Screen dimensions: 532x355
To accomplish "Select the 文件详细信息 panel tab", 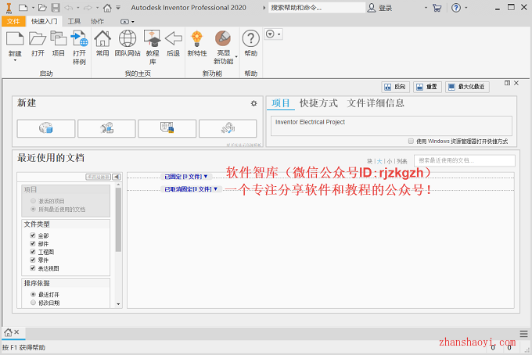I will coord(376,103).
